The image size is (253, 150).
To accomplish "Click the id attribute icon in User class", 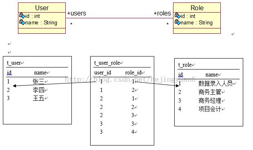I will click(22, 15).
